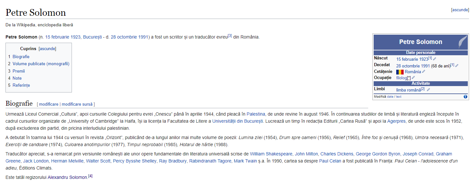Hide the page section using top-right ascunde
This screenshot has width=472, height=184.
(x=460, y=10)
